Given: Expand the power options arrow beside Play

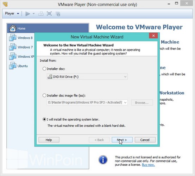Looking at the screenshot, I should click(x=33, y=14).
